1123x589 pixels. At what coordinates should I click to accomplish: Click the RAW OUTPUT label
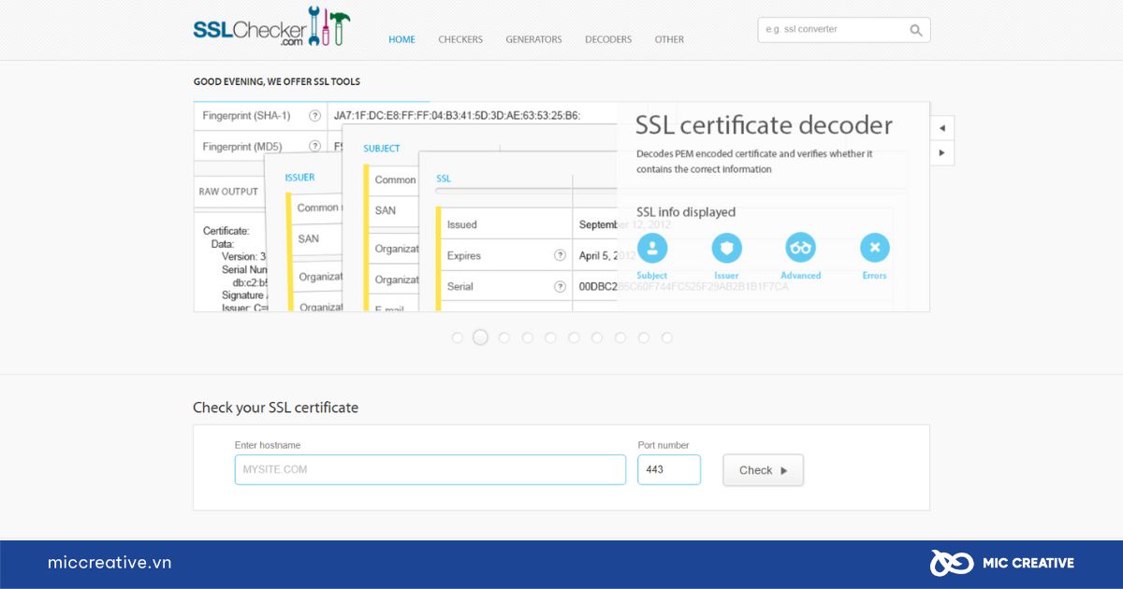coord(228,192)
